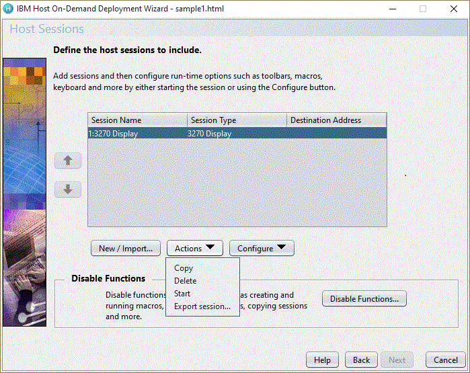470x373 pixels.
Task: Sort by Session Type column header
Action: (237, 120)
